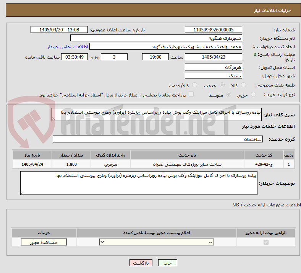
Task: Click the announcement date field 1405/04/20 - 13:08
Action: point(59,29)
